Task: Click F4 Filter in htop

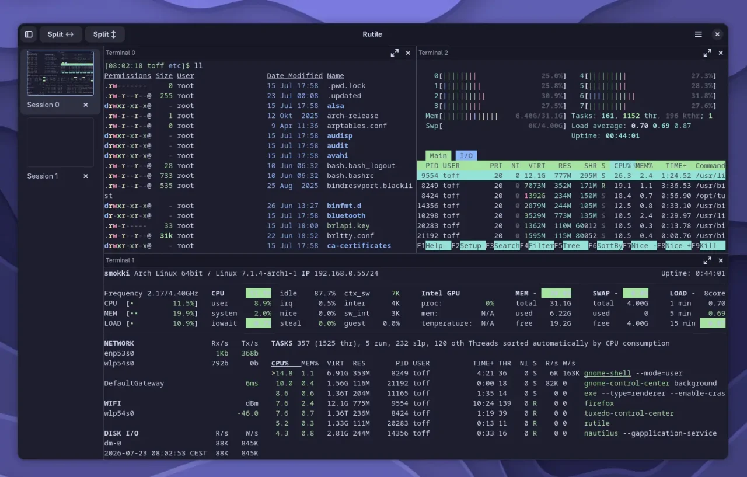Action: point(537,246)
